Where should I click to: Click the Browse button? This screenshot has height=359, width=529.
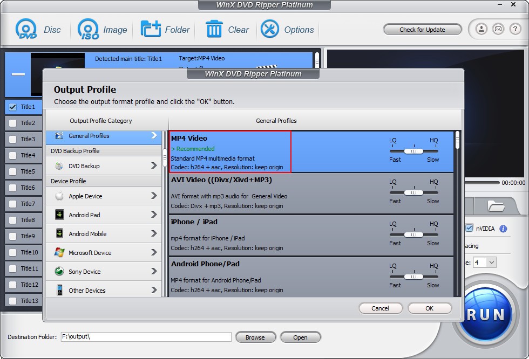coord(255,337)
